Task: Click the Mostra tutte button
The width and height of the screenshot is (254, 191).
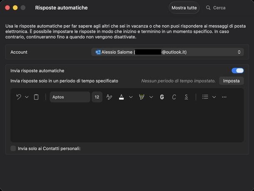Action: pos(184,8)
